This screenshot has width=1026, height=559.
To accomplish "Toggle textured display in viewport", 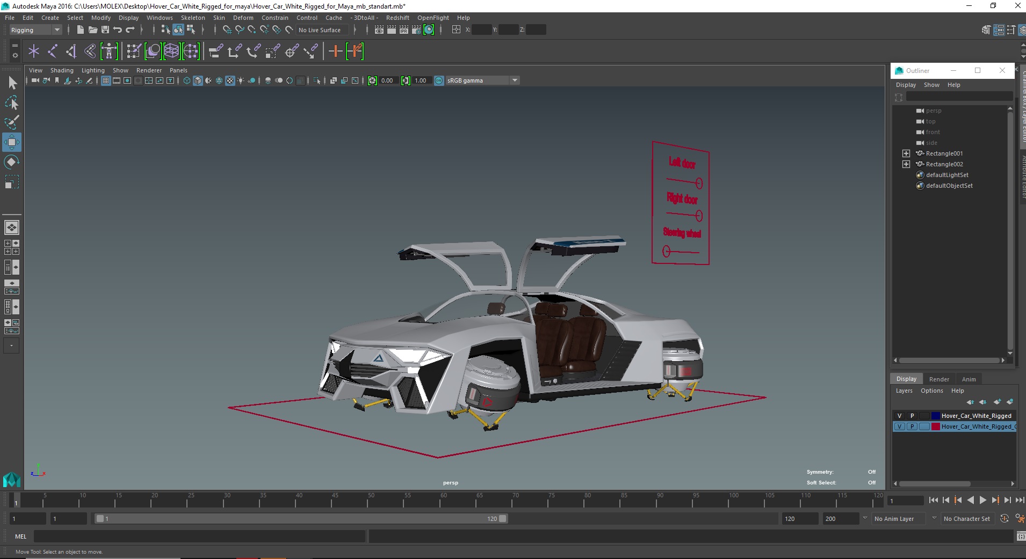I will click(x=230, y=80).
